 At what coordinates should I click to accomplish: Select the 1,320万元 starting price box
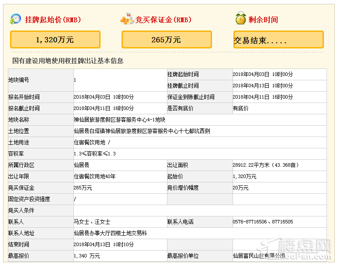(x=55, y=40)
